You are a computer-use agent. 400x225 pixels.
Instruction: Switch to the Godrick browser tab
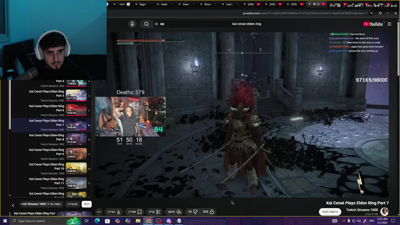[x=164, y=4]
